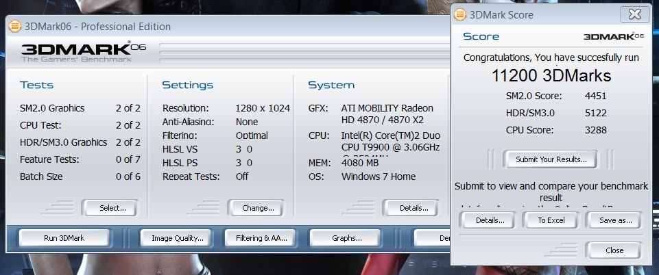Click the HDR/SM3.0 Graphics row label
This screenshot has height=275, width=659.
click(x=64, y=142)
